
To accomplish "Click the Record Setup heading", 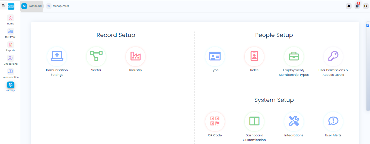I will 116,35.
